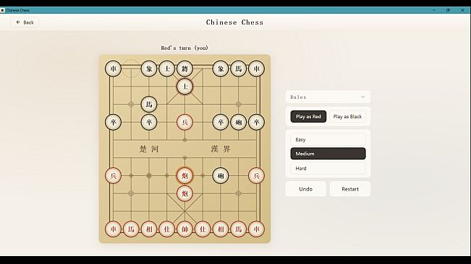
Task: Choose Hard difficulty
Action: [x=328, y=168]
